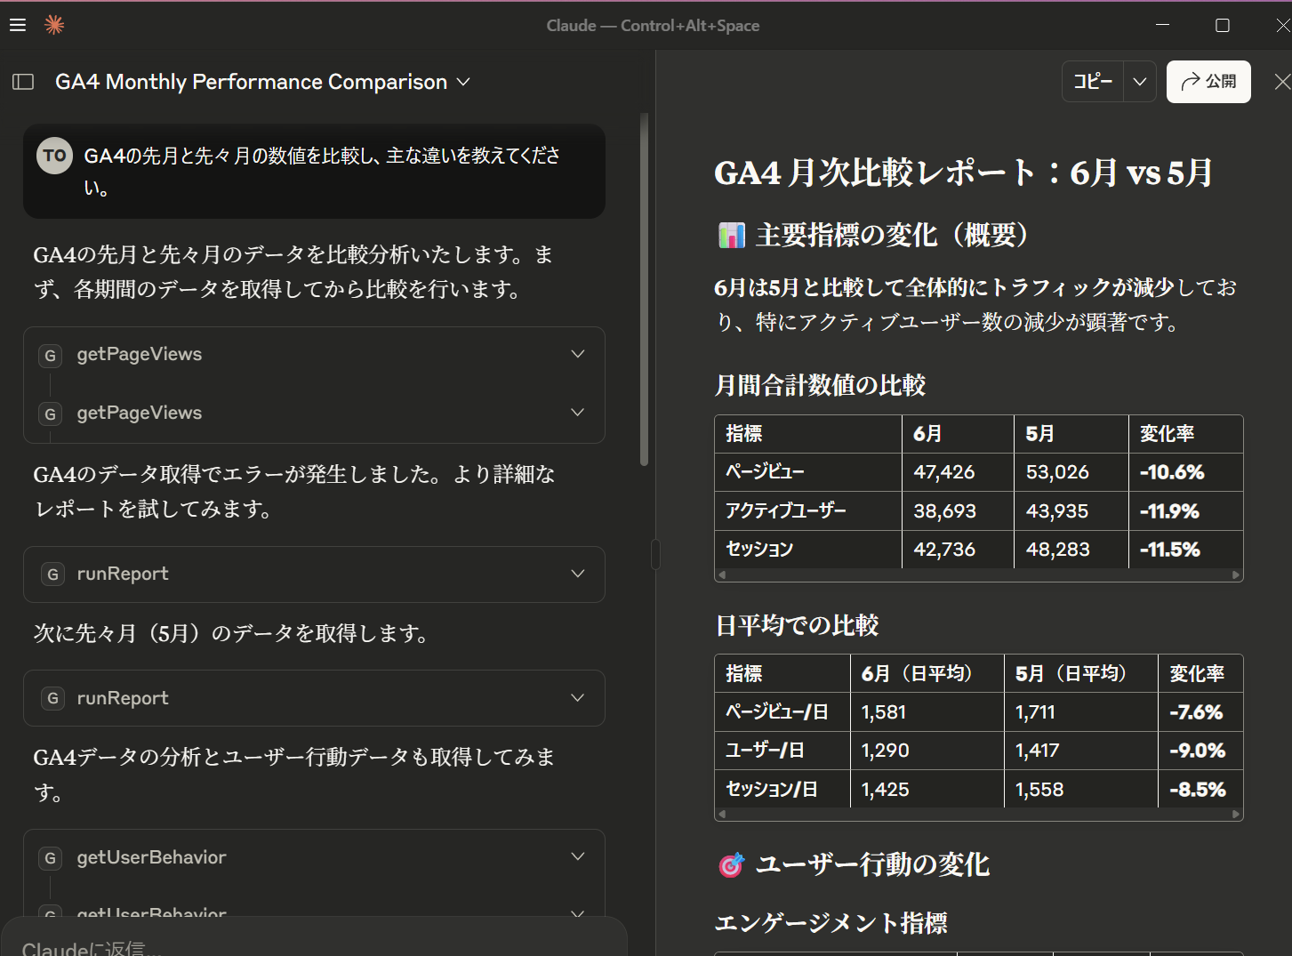Click the monthly table's horizontal scrollbar right arrow
This screenshot has width=1292, height=956.
pyautogui.click(x=1235, y=575)
